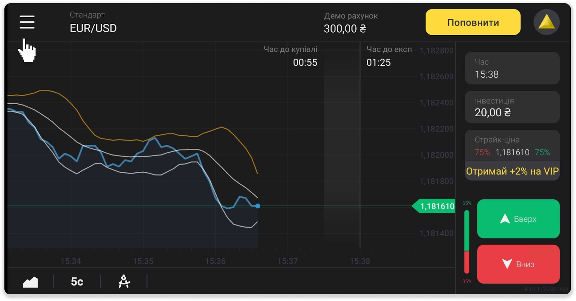
Task: Click the down arrow in Вниз button
Action: [507, 264]
